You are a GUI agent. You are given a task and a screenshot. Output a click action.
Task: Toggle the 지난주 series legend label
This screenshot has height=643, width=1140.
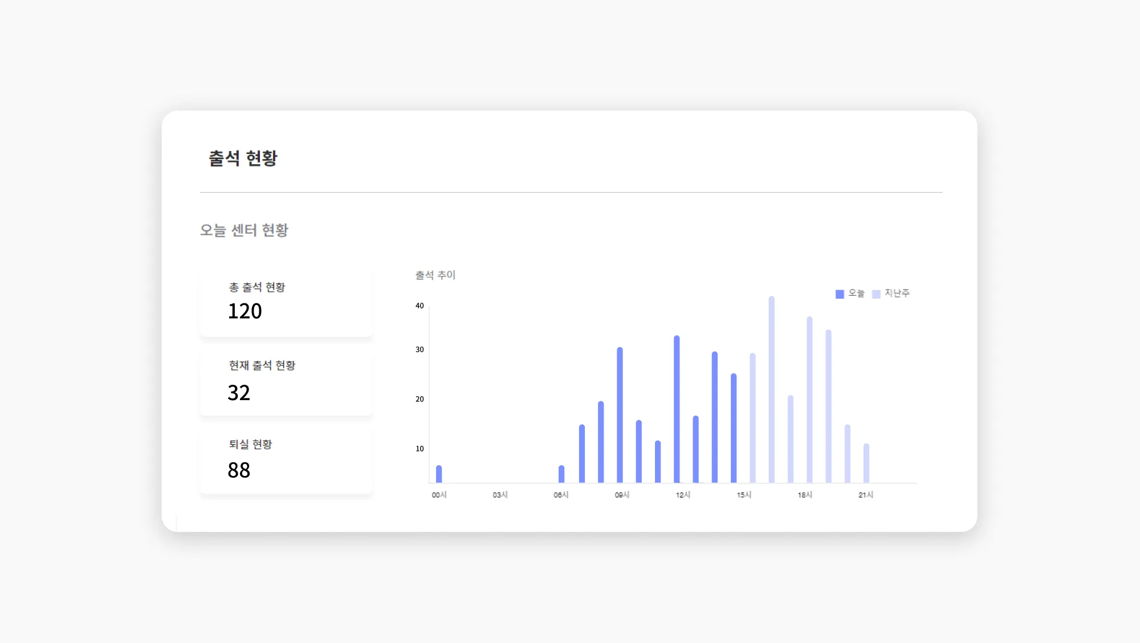click(897, 293)
